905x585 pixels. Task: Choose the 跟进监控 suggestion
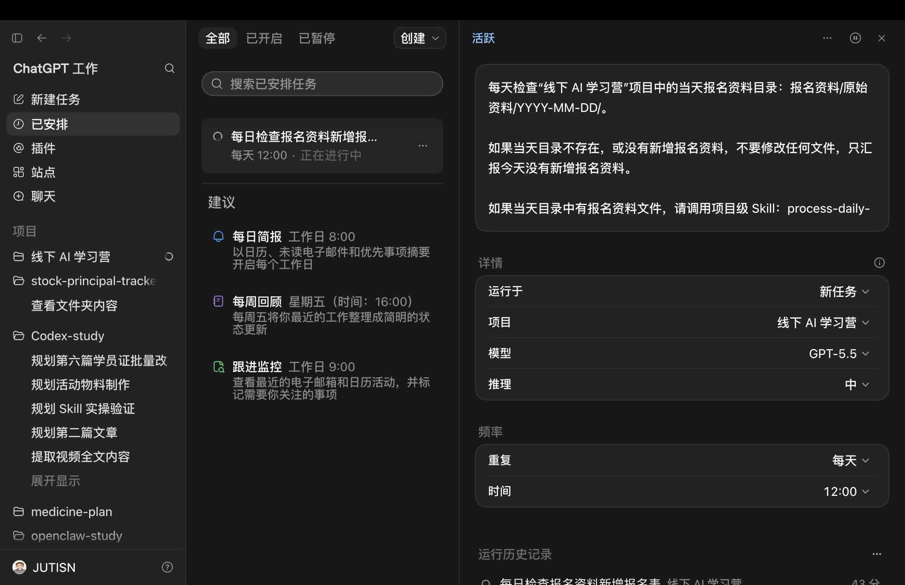point(322,380)
